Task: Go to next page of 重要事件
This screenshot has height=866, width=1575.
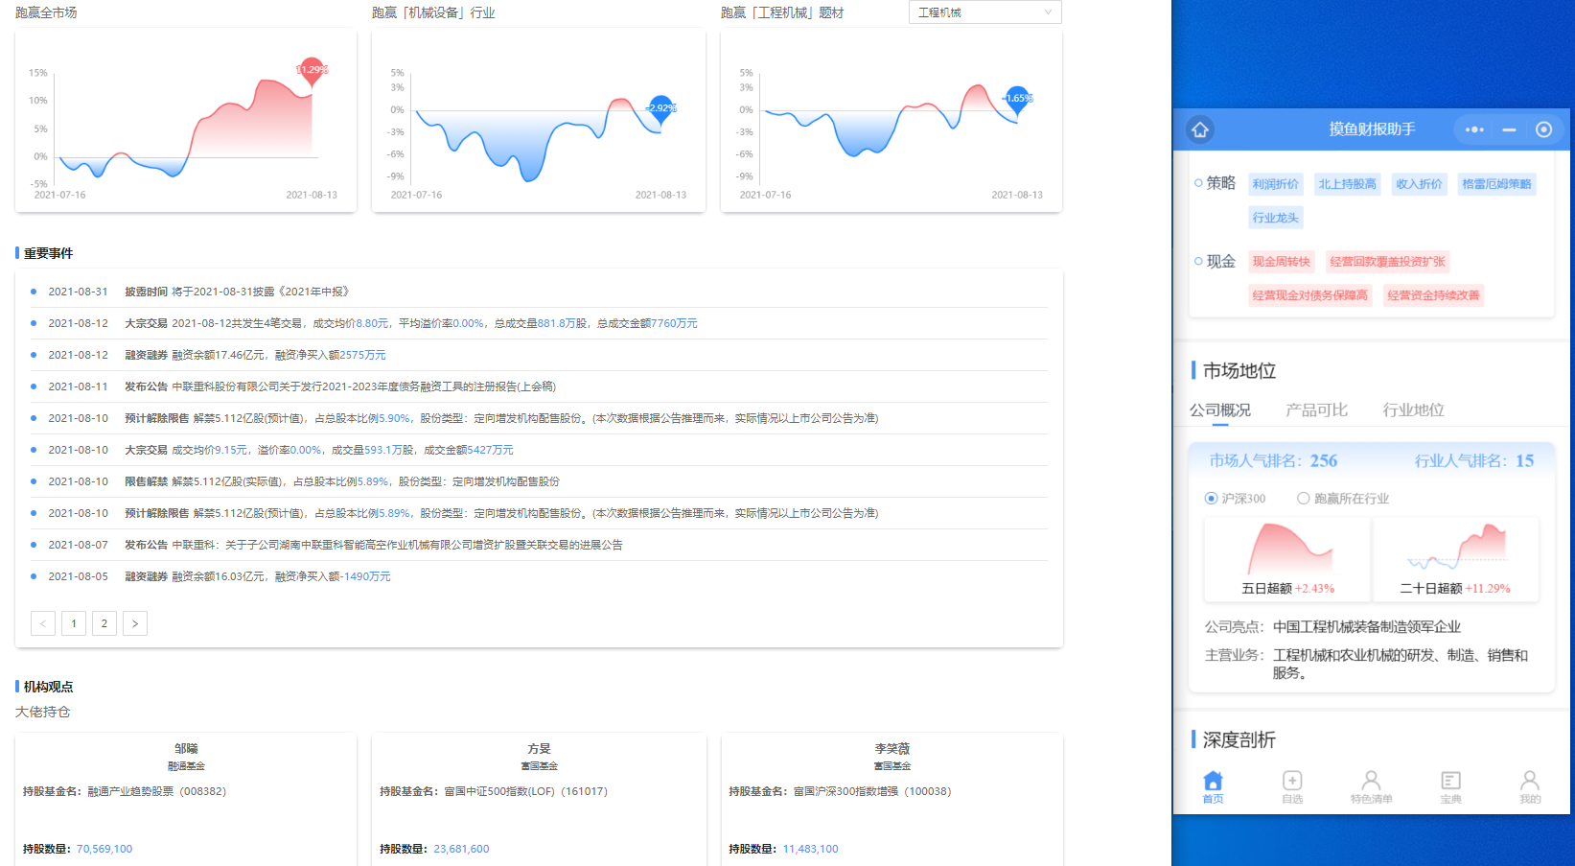Action: click(x=135, y=623)
